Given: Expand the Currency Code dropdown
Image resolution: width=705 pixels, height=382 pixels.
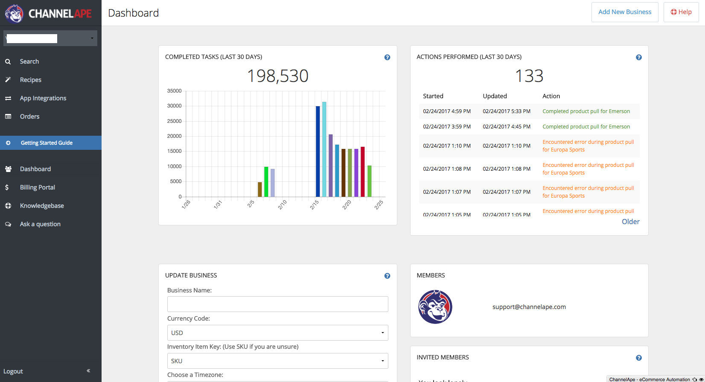Looking at the screenshot, I should click(x=277, y=332).
